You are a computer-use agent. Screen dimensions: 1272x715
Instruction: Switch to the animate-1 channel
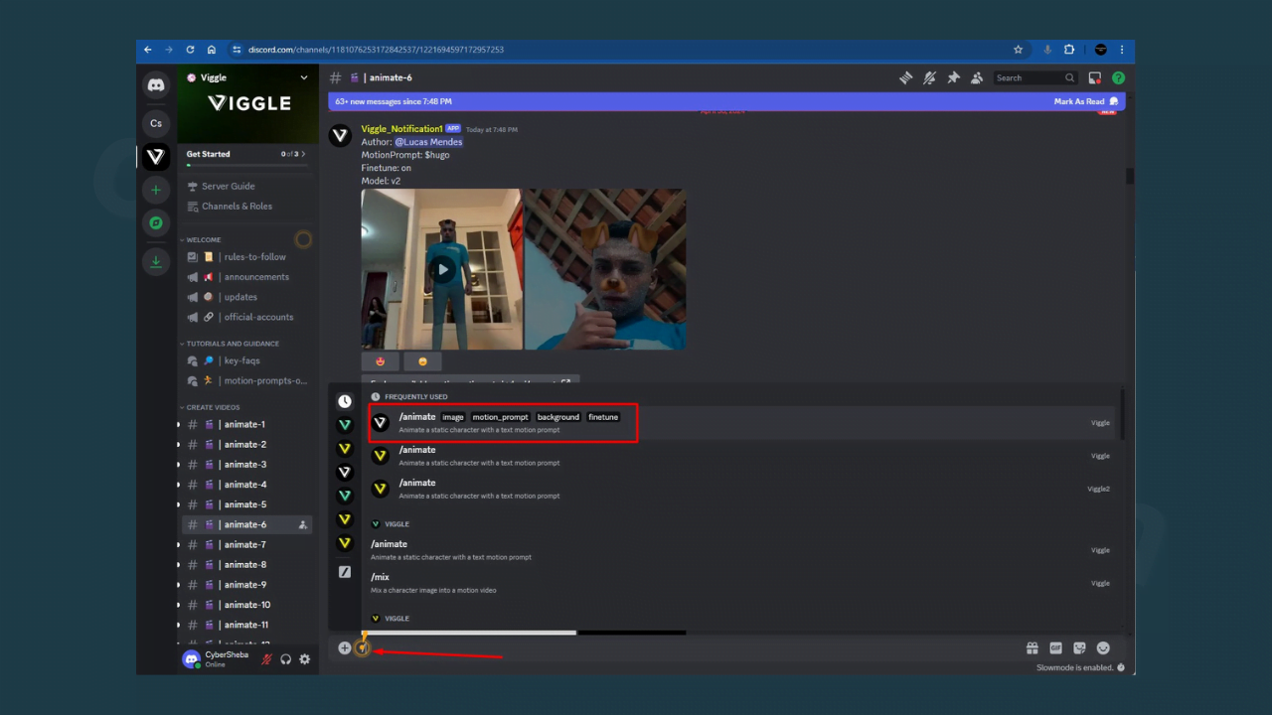[245, 424]
